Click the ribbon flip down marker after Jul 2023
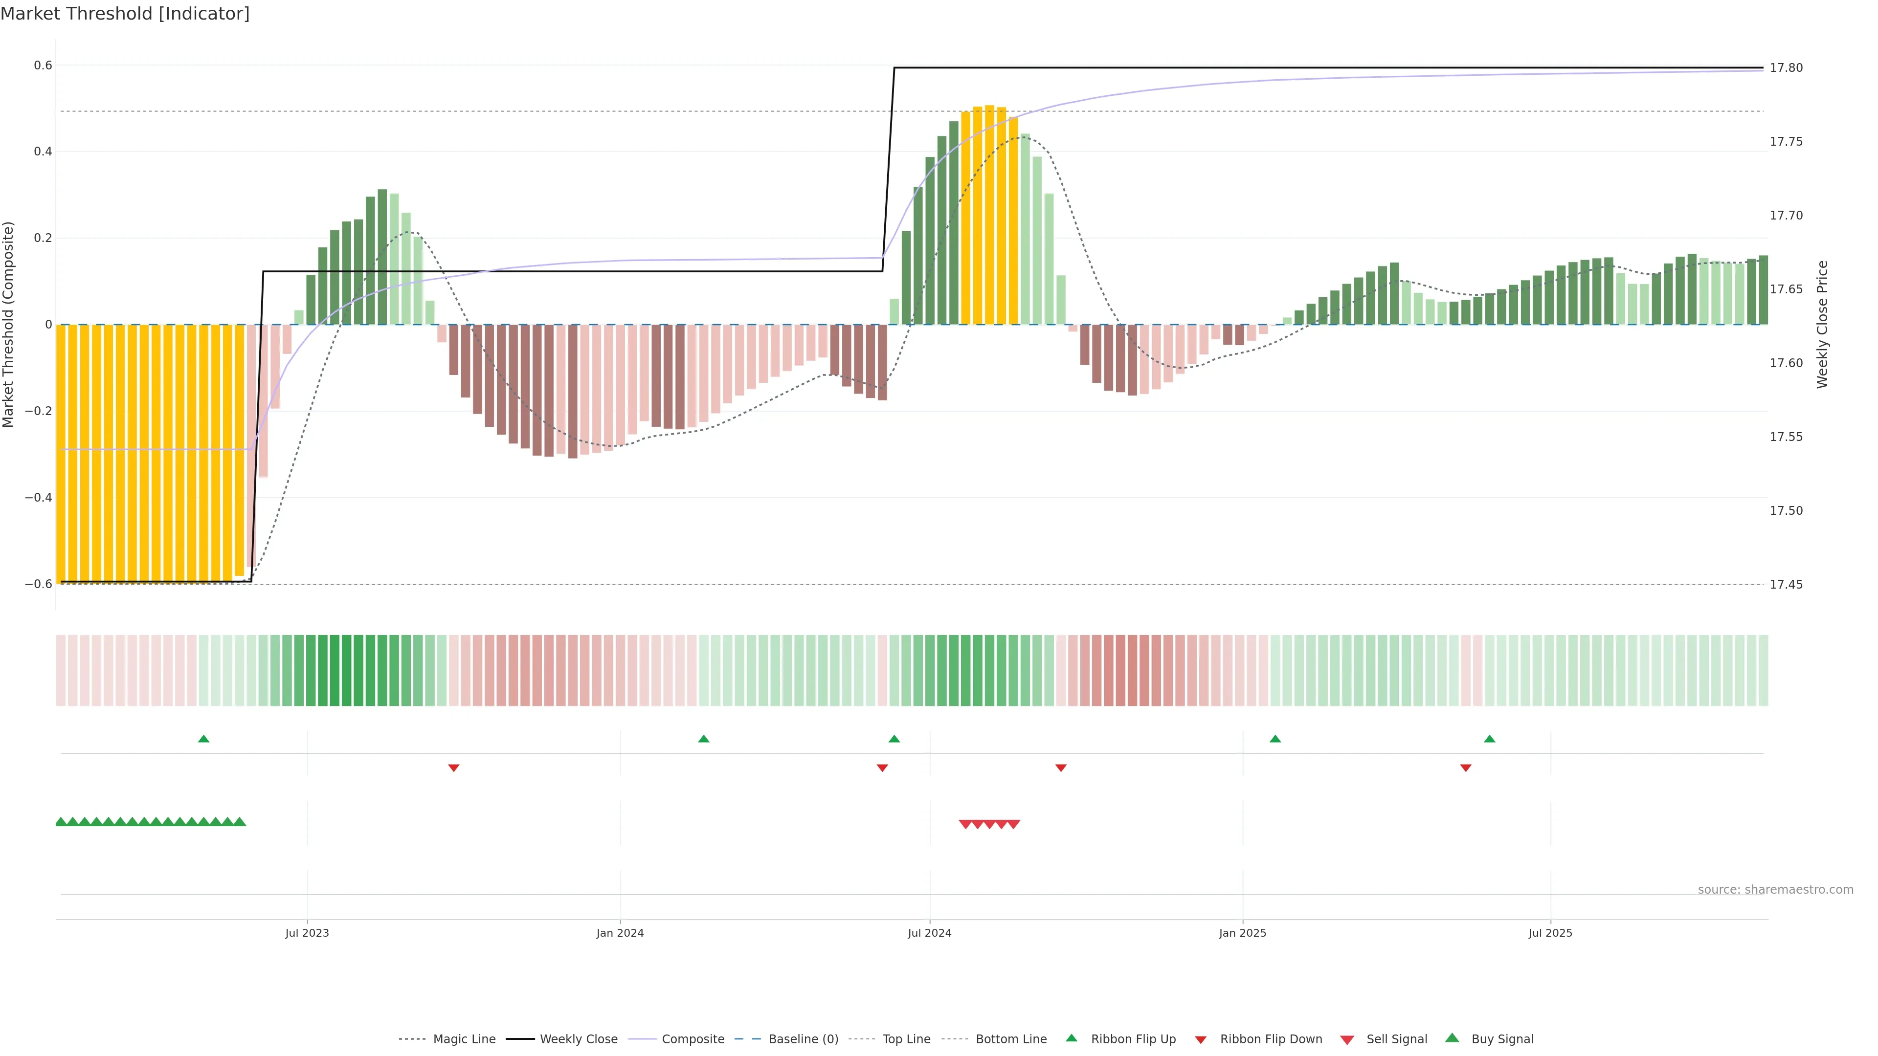The height and width of the screenshot is (1056, 1878). (453, 768)
